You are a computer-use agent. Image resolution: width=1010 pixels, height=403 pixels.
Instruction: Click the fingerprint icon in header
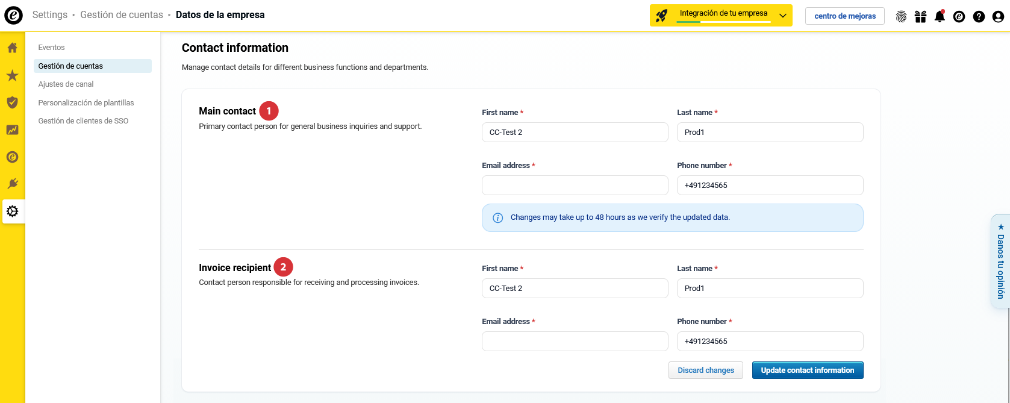tap(901, 16)
